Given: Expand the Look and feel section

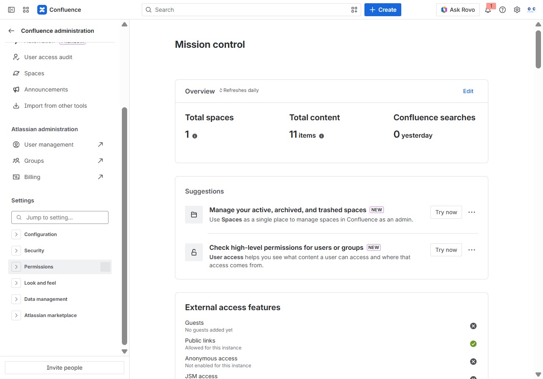Looking at the screenshot, I should 16,283.
